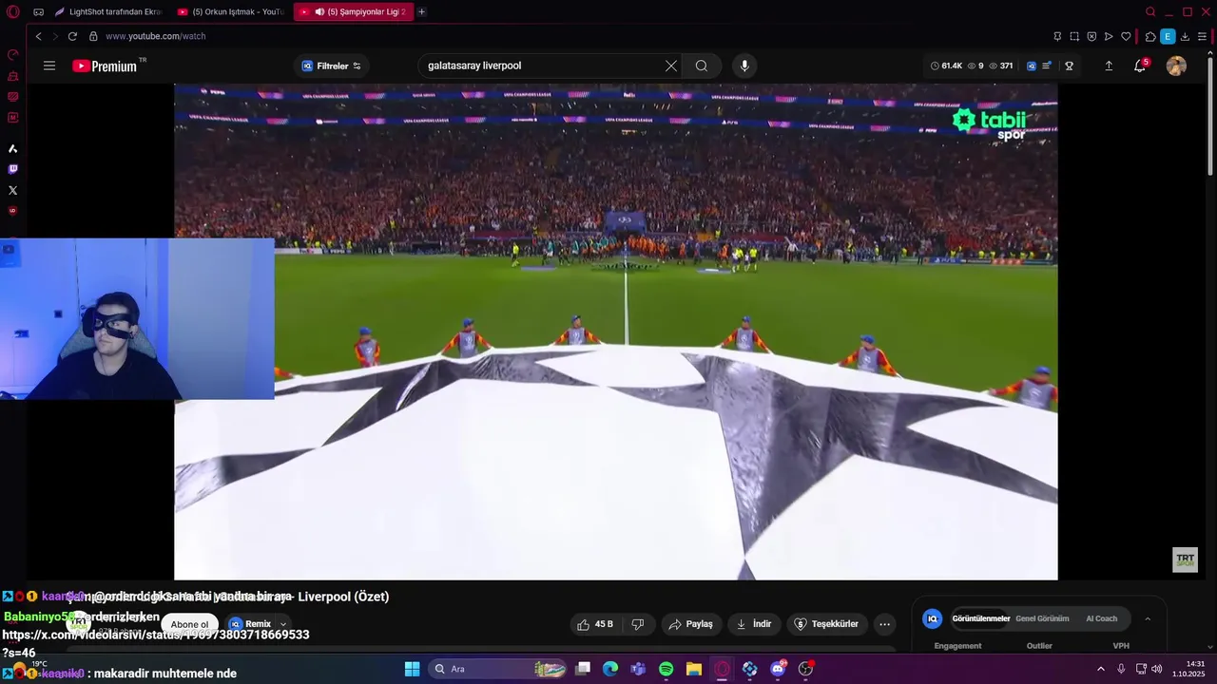Run the search with magnifier button

[x=702, y=66]
